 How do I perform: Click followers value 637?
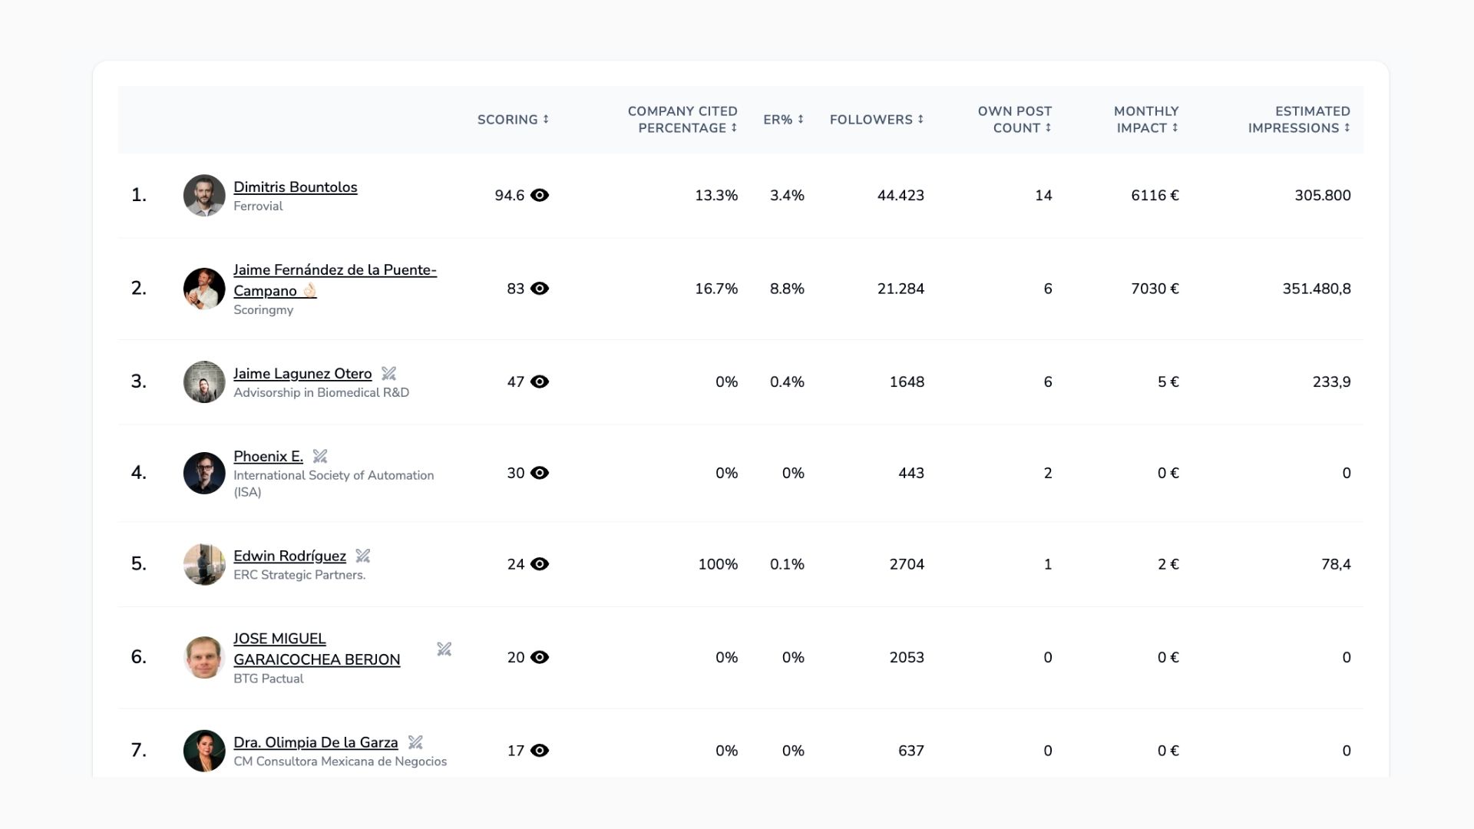pyautogui.click(x=911, y=751)
